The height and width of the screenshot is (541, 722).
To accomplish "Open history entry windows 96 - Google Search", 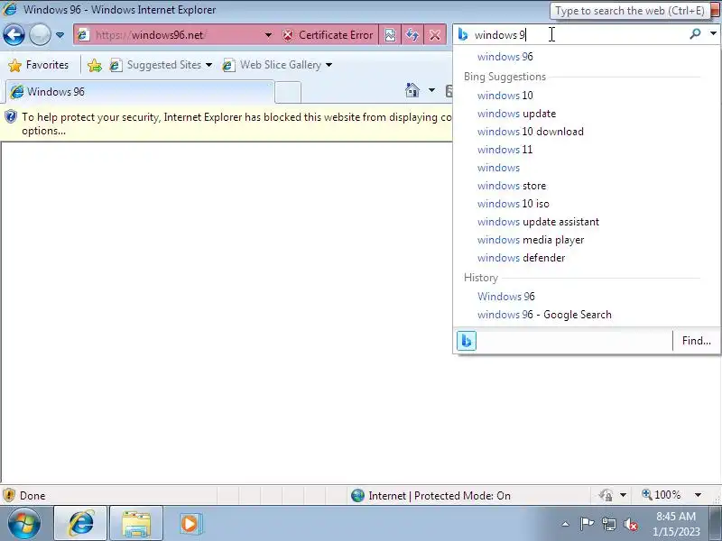I will tap(587, 314).
